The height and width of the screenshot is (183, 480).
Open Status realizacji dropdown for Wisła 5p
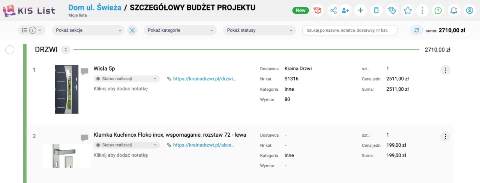126,79
